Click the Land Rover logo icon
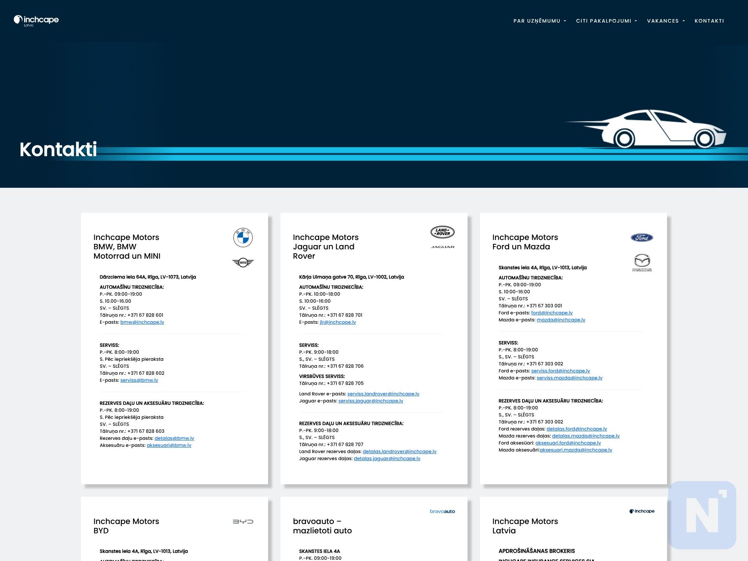 click(x=443, y=232)
